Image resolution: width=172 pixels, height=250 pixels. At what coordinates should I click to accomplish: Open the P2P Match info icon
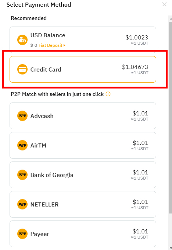point(108,94)
